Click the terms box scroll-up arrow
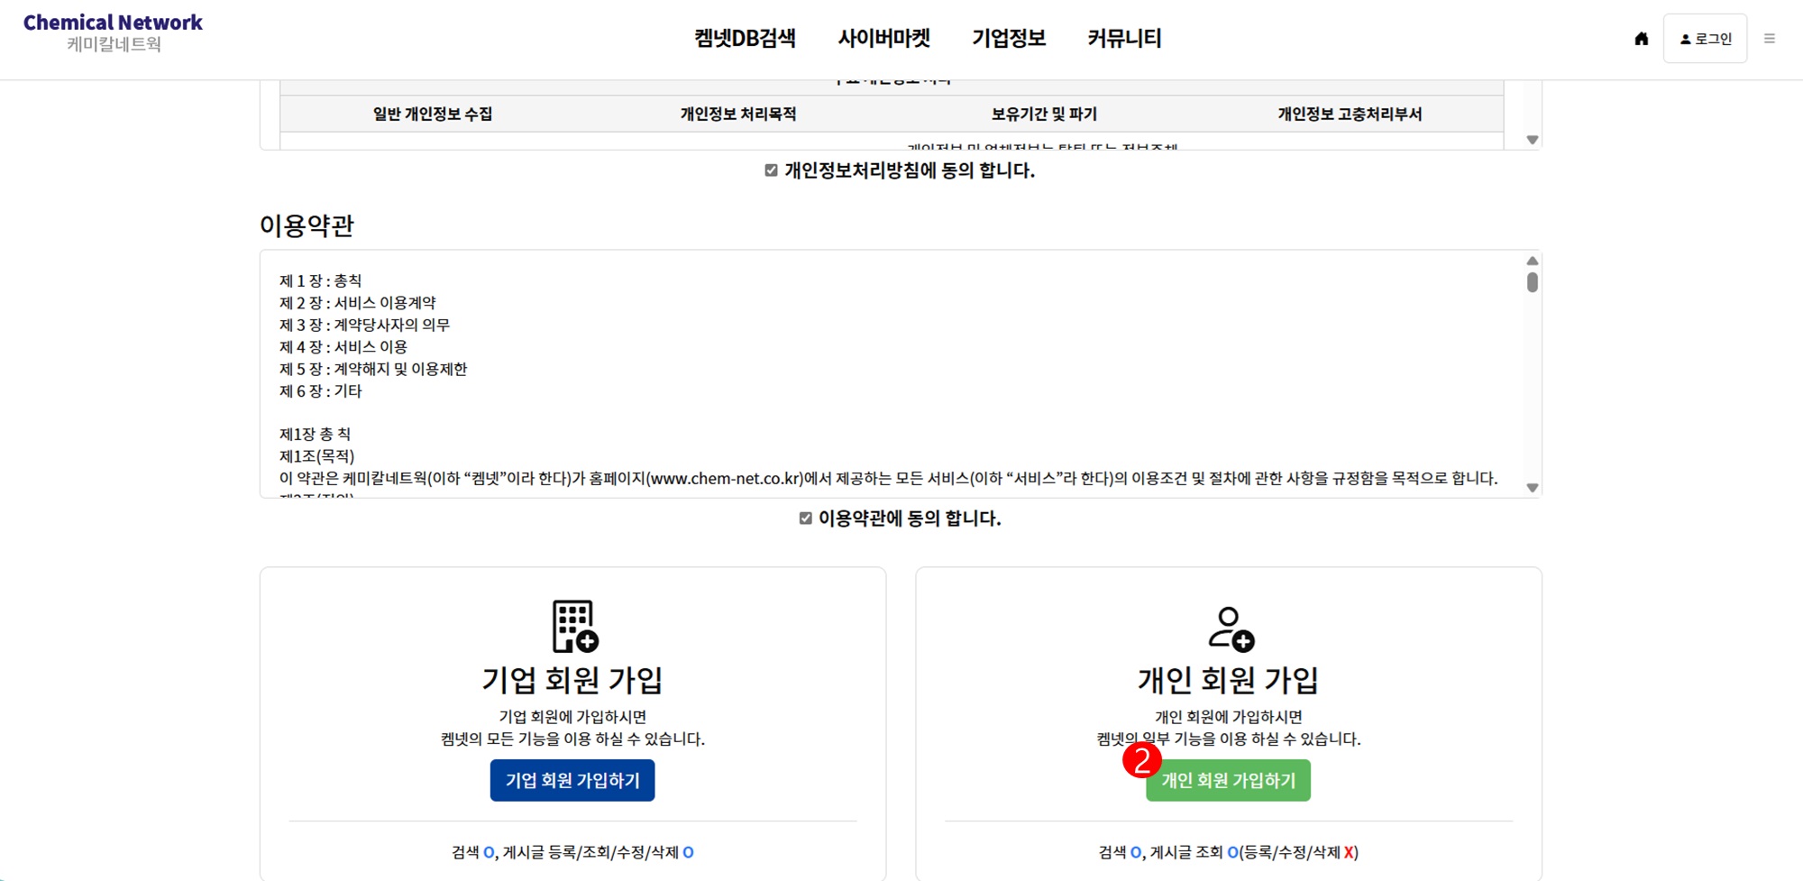Viewport: 1803px width, 881px height. coord(1532,262)
